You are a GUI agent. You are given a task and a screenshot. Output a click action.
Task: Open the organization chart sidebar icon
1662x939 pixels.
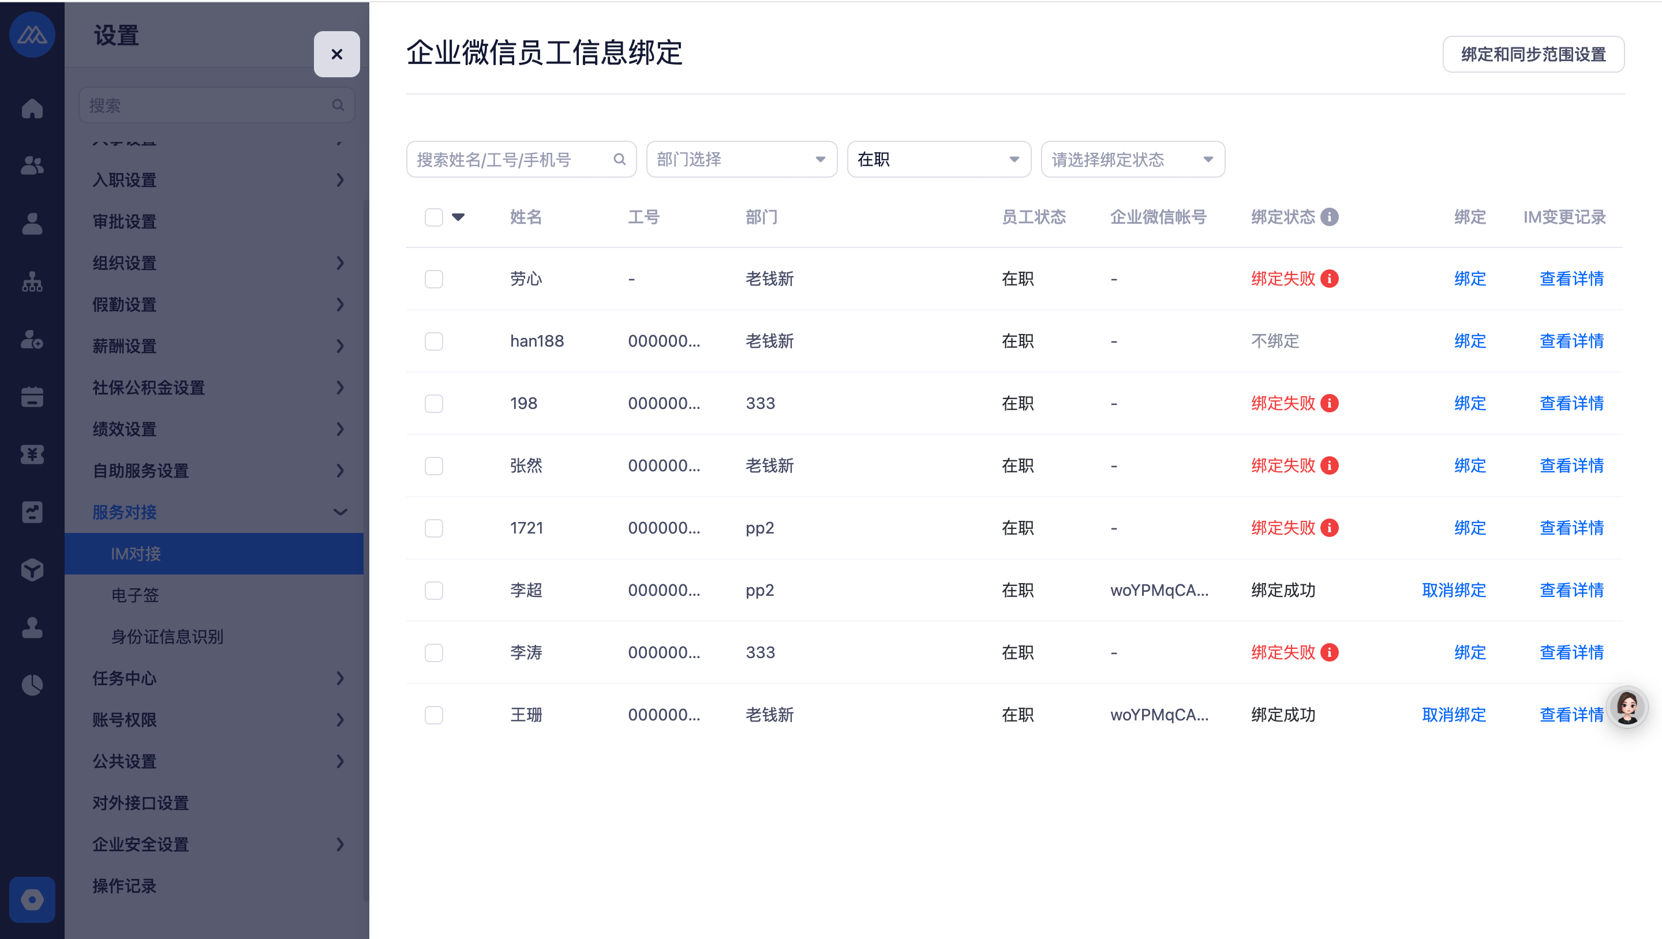pos(32,282)
